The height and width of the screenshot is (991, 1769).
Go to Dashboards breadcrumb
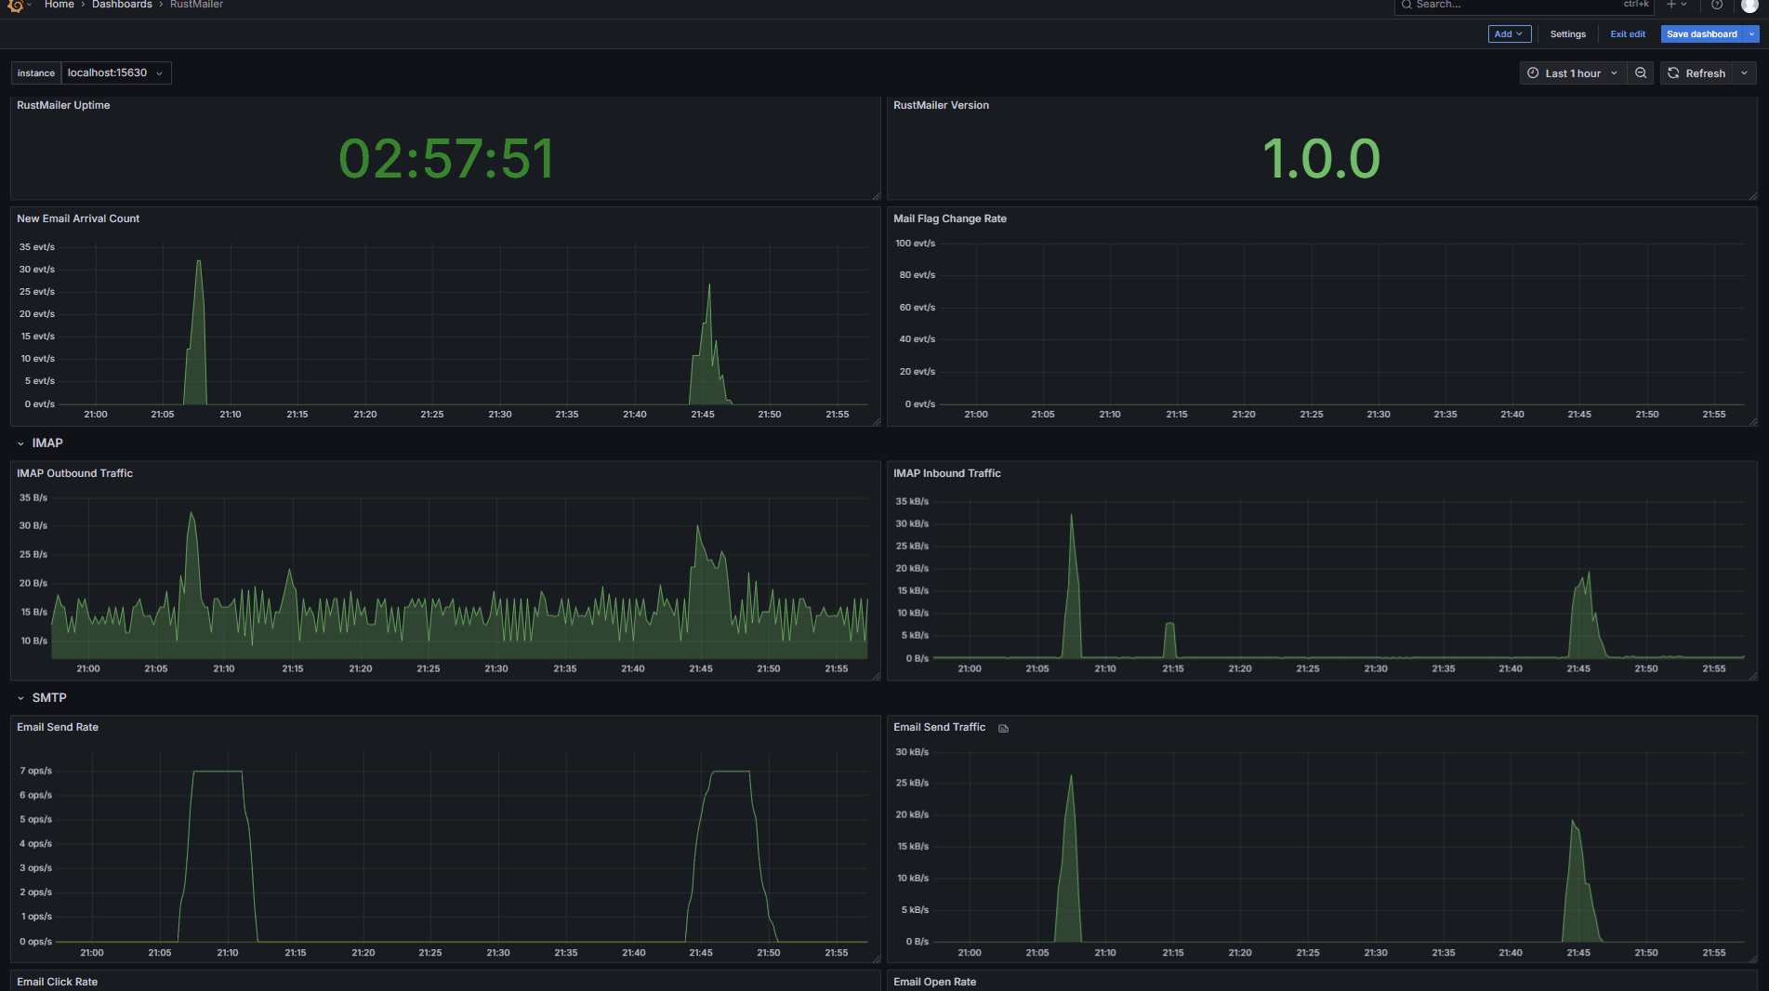pos(122,5)
